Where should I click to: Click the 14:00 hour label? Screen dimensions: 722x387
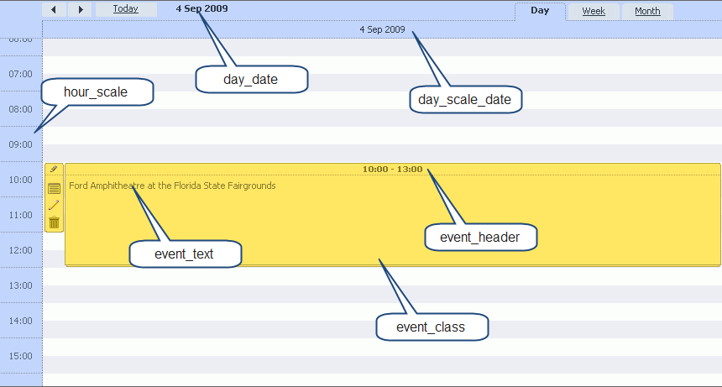tap(20, 321)
